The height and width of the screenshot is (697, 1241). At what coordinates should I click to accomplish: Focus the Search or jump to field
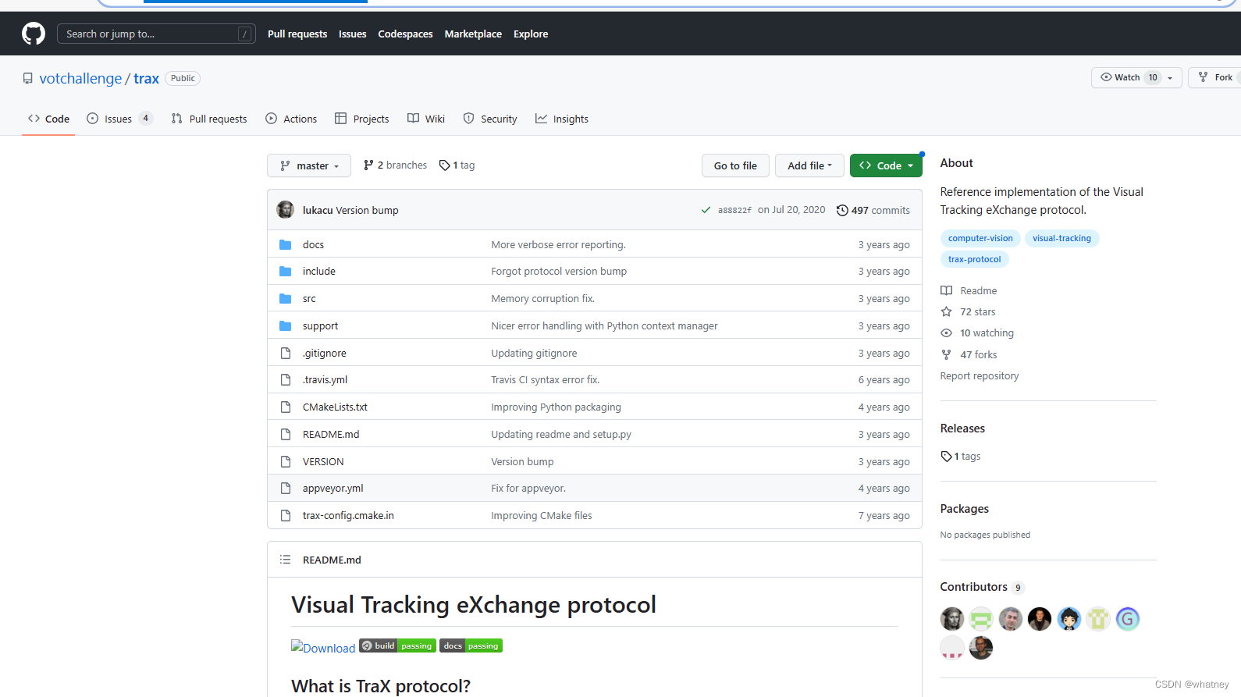(156, 34)
